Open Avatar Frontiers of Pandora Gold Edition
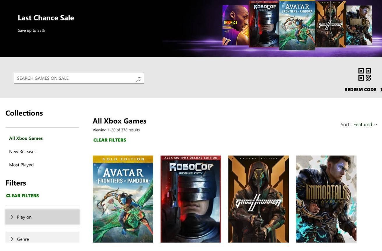The image size is (382, 251). point(123,199)
